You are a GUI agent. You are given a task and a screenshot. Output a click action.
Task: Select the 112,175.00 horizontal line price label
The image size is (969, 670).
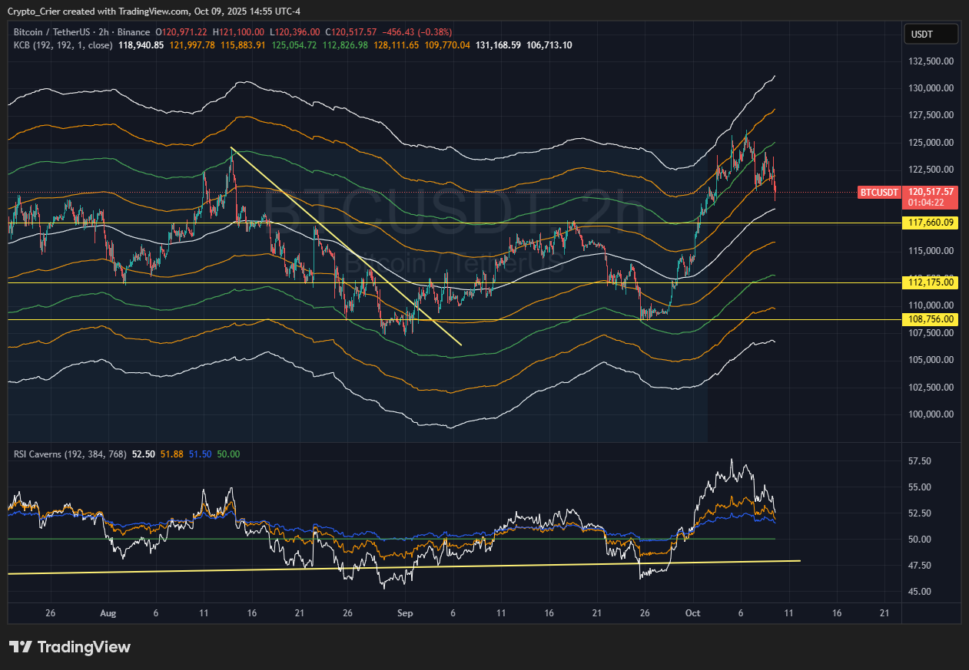coord(931,282)
